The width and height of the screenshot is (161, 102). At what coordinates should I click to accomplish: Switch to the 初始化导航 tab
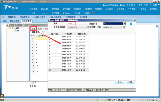pos(15,21)
